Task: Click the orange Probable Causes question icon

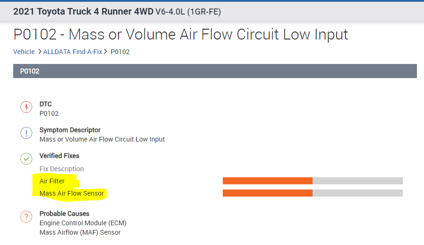Action: (x=26, y=217)
